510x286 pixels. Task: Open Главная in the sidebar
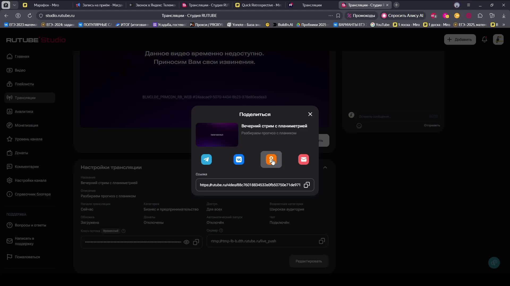point(30,56)
